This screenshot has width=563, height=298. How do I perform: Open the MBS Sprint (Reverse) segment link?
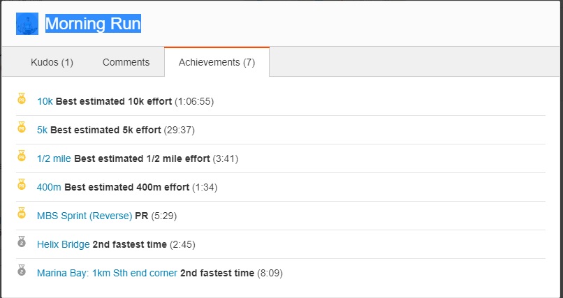[85, 216]
